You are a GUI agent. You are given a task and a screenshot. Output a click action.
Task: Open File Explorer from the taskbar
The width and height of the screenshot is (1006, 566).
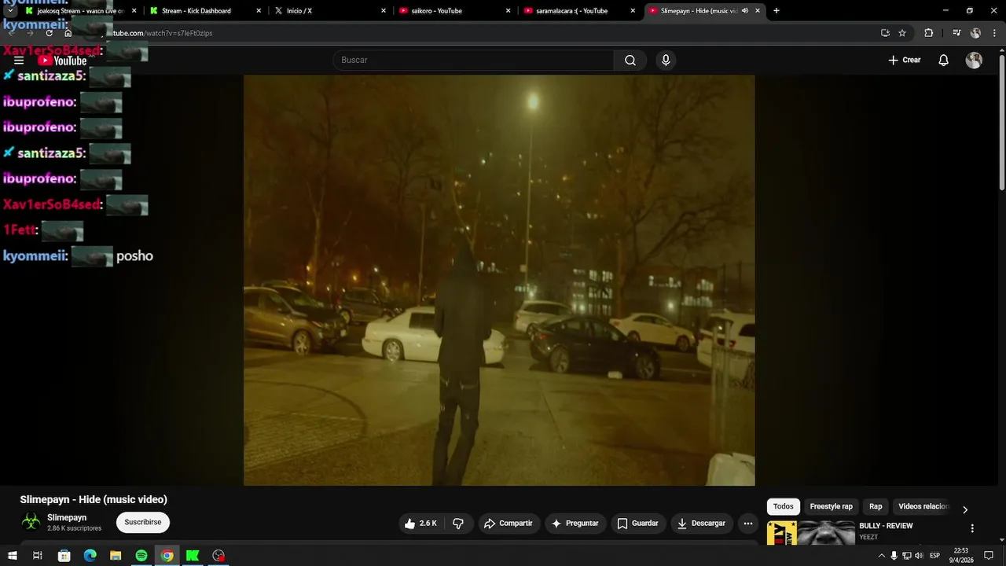click(x=116, y=556)
